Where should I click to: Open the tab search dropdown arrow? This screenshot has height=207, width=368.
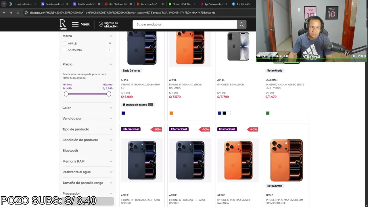click(x=3, y=4)
